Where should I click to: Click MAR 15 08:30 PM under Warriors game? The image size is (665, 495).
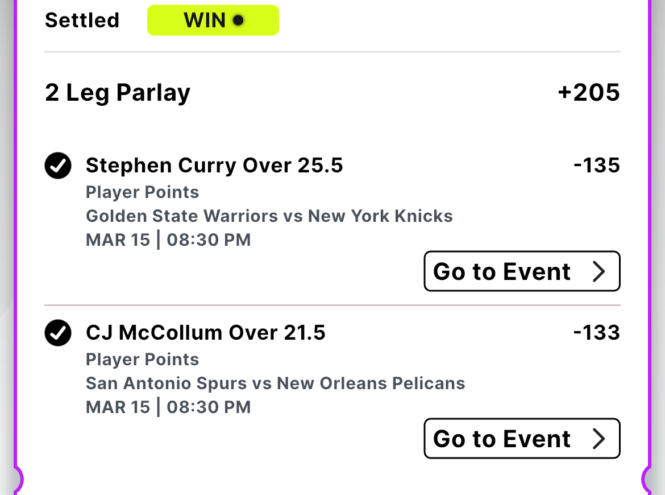168,240
